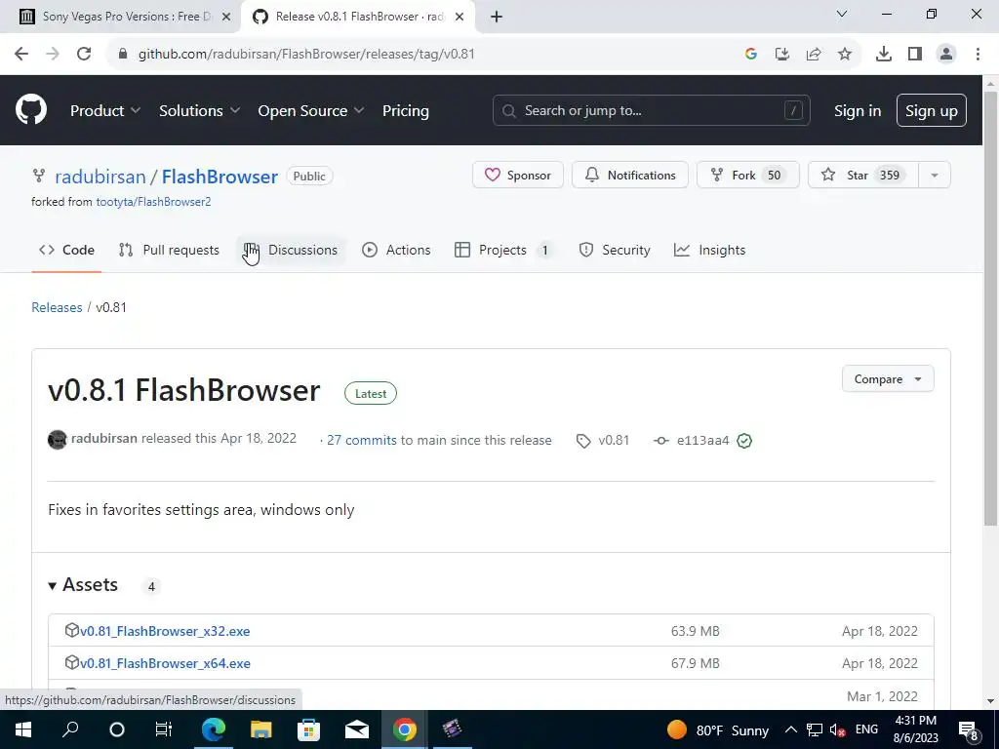This screenshot has width=999, height=749.
Task: Collapse the Assets section
Action: coord(83,585)
